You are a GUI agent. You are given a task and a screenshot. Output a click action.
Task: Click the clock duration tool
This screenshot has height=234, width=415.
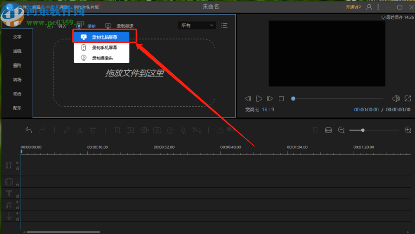170,130
